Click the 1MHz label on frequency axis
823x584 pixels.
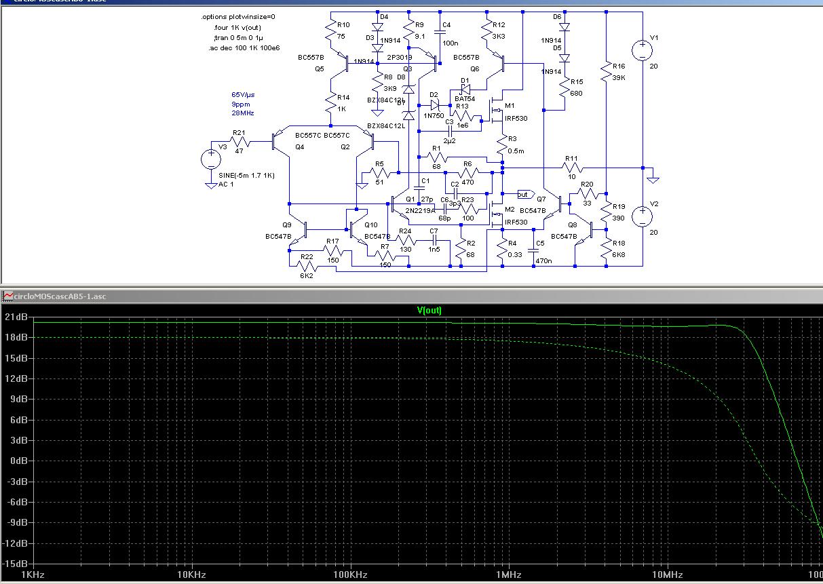point(508,575)
